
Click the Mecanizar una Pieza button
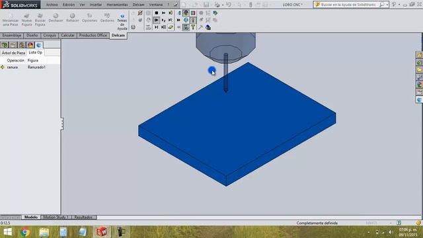tap(11, 20)
